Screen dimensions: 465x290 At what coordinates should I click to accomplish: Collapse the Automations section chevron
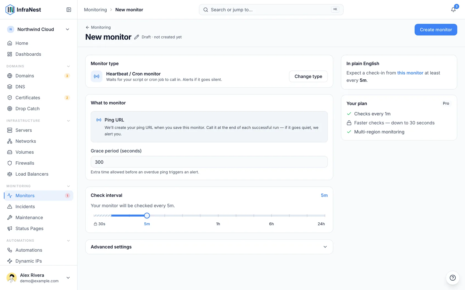coord(69,241)
